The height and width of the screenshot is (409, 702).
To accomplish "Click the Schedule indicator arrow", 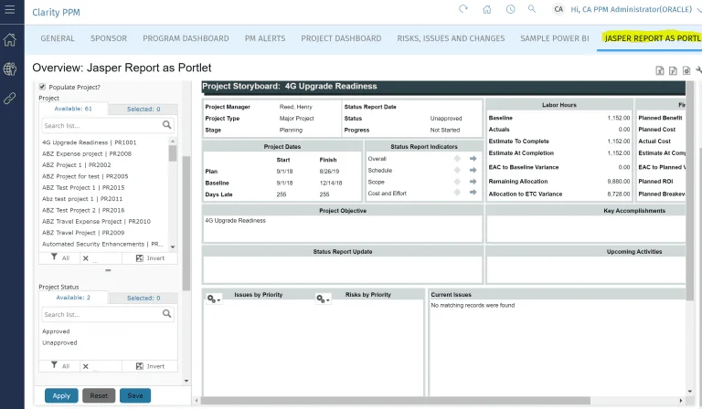I will coord(473,170).
